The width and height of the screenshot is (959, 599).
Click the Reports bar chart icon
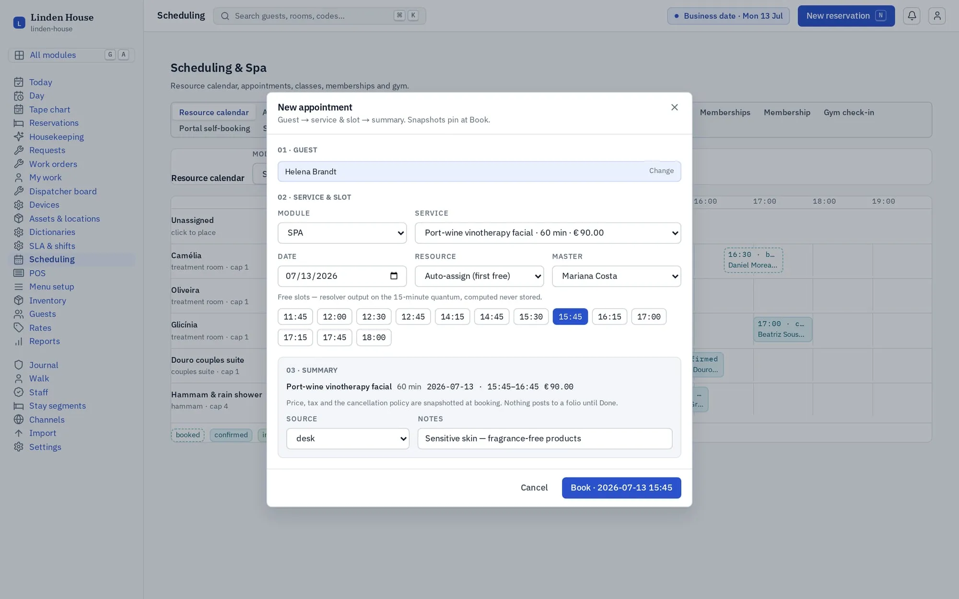click(x=19, y=341)
